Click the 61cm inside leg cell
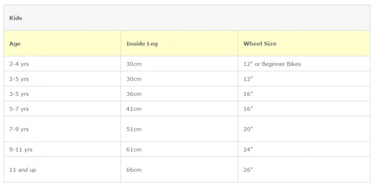Screen dimensions: 375x186 134,150
